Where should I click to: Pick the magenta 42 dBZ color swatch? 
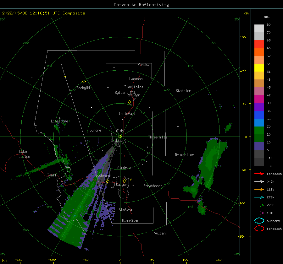259,99
